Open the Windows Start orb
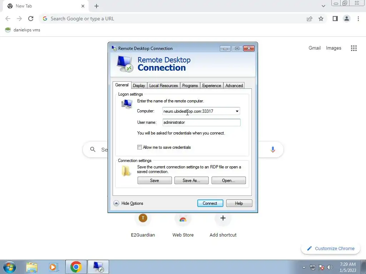This screenshot has height=274, width=366. click(10, 267)
